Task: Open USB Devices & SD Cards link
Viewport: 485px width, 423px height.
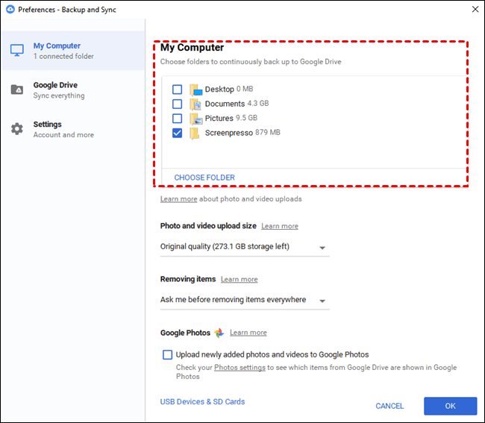Action: pos(202,402)
